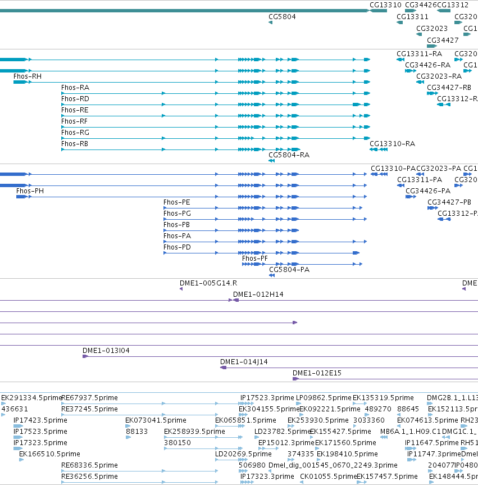The height and width of the screenshot is (485, 478).
Task: Select the LD20269.5prime EST label
Action: pos(243,454)
